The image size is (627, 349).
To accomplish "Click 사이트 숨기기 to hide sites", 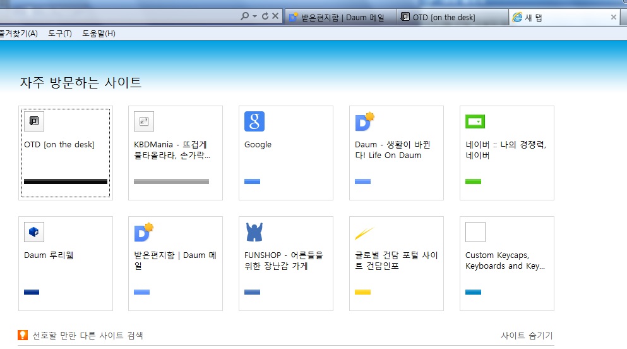I will (x=527, y=335).
